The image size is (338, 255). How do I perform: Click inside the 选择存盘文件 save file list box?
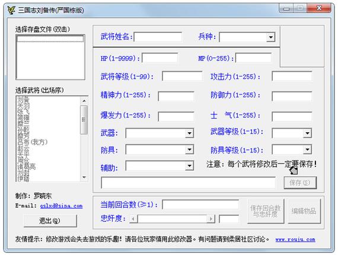(50, 57)
